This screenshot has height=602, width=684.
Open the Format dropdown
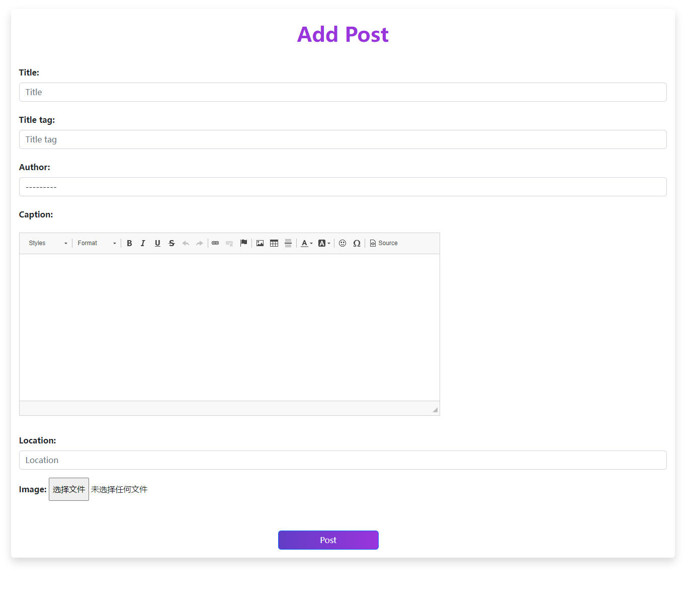point(97,243)
